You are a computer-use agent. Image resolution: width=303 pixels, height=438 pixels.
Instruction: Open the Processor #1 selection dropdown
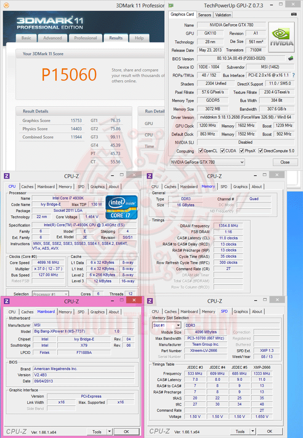click(50, 294)
